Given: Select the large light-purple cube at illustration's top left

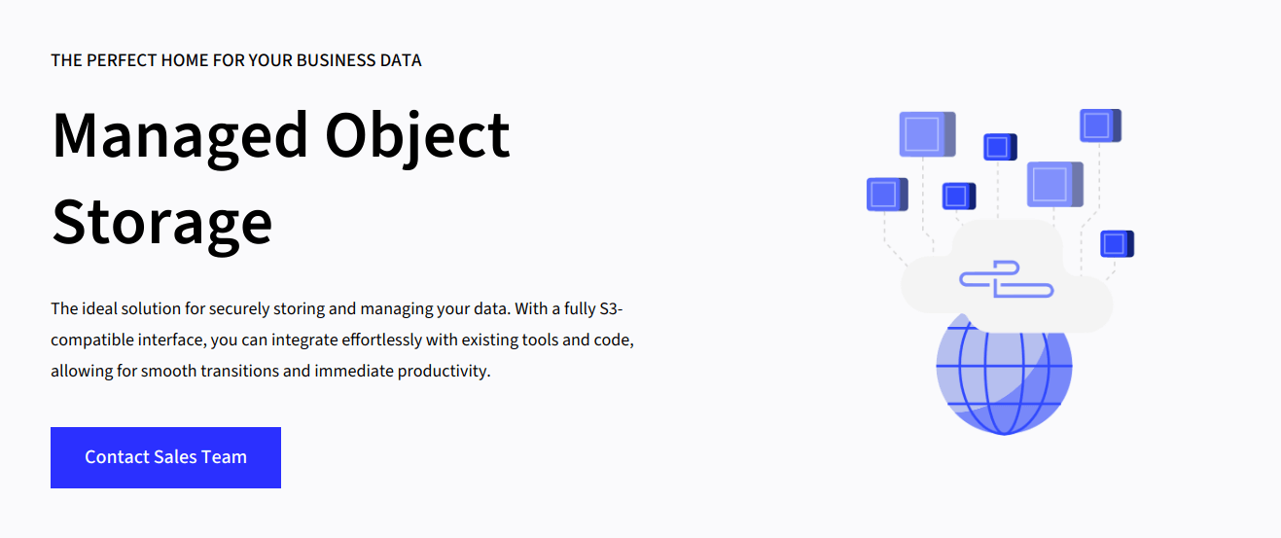Looking at the screenshot, I should coord(926,134).
